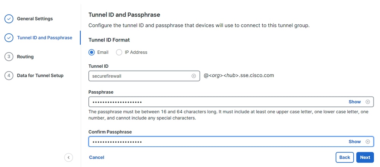This screenshot has width=380, height=167.
Task: Open the Routing step
Action: [x=25, y=57]
